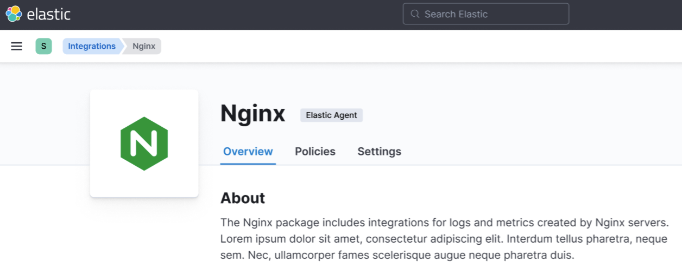Switch to the Overview tab
This screenshot has width=682, height=280.
[x=248, y=152]
